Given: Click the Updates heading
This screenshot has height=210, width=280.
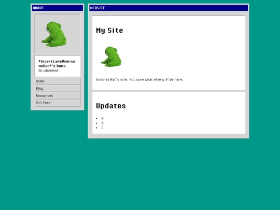Looking at the screenshot, I should click(111, 106).
